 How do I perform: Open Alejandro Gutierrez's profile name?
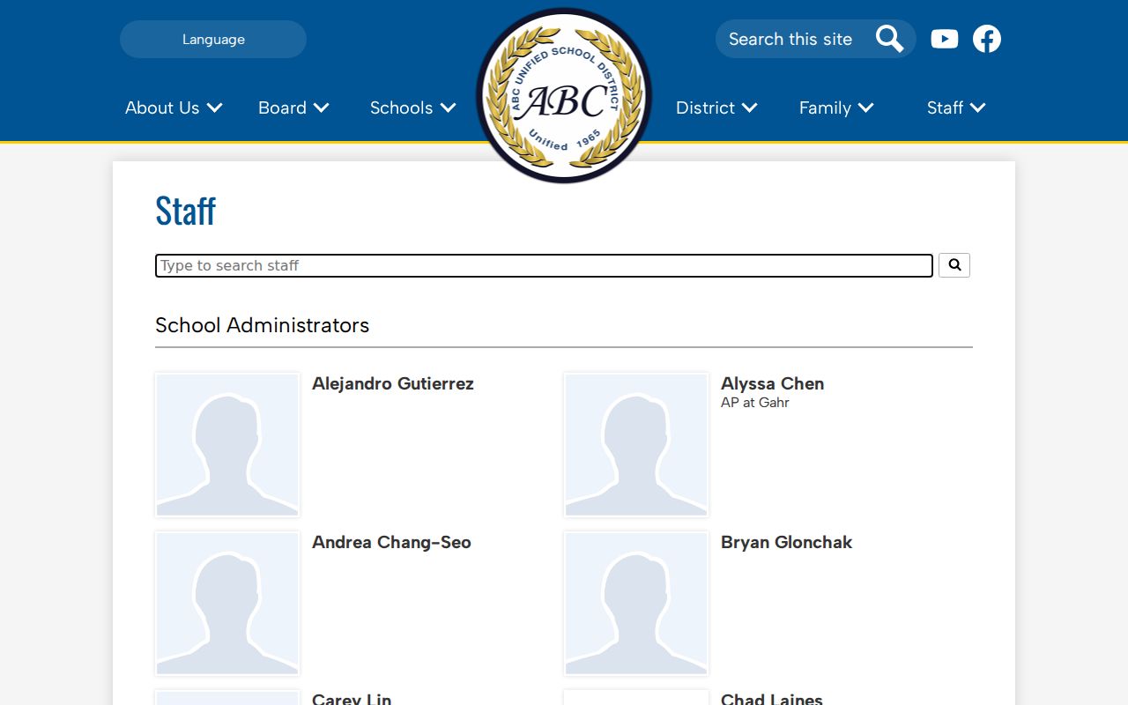tap(393, 383)
